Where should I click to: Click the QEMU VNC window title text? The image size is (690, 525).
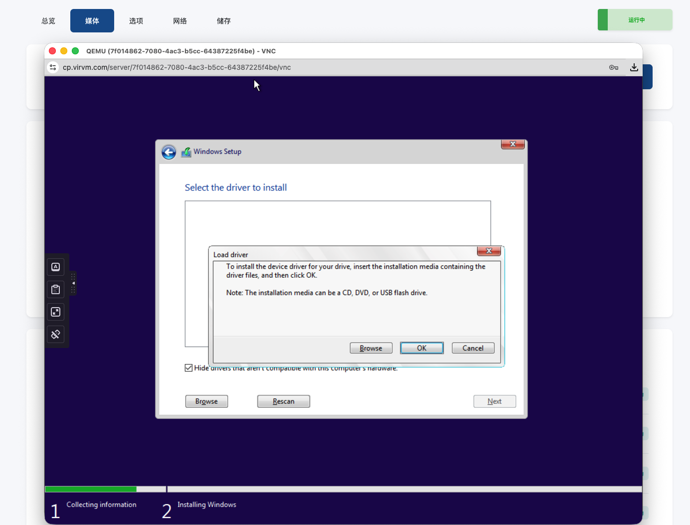pos(181,51)
